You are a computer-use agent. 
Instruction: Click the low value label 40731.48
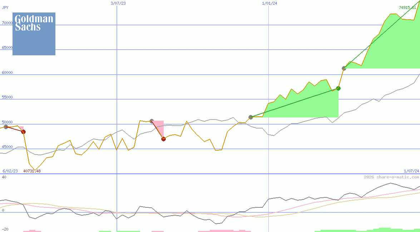point(32,171)
